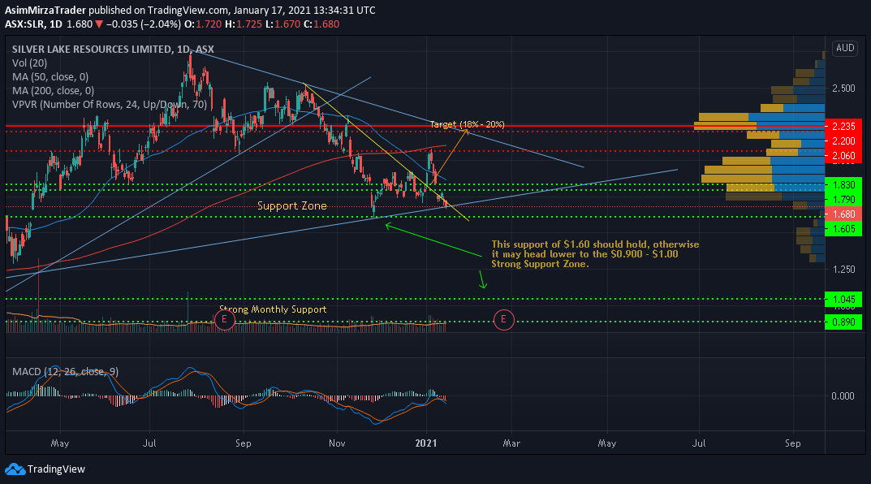The width and height of the screenshot is (871, 484).
Task: Click the AUD currency button
Action: point(845,48)
